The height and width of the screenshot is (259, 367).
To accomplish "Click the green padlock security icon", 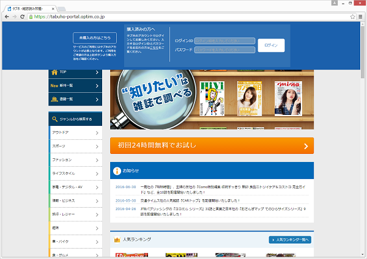I will click(31, 16).
